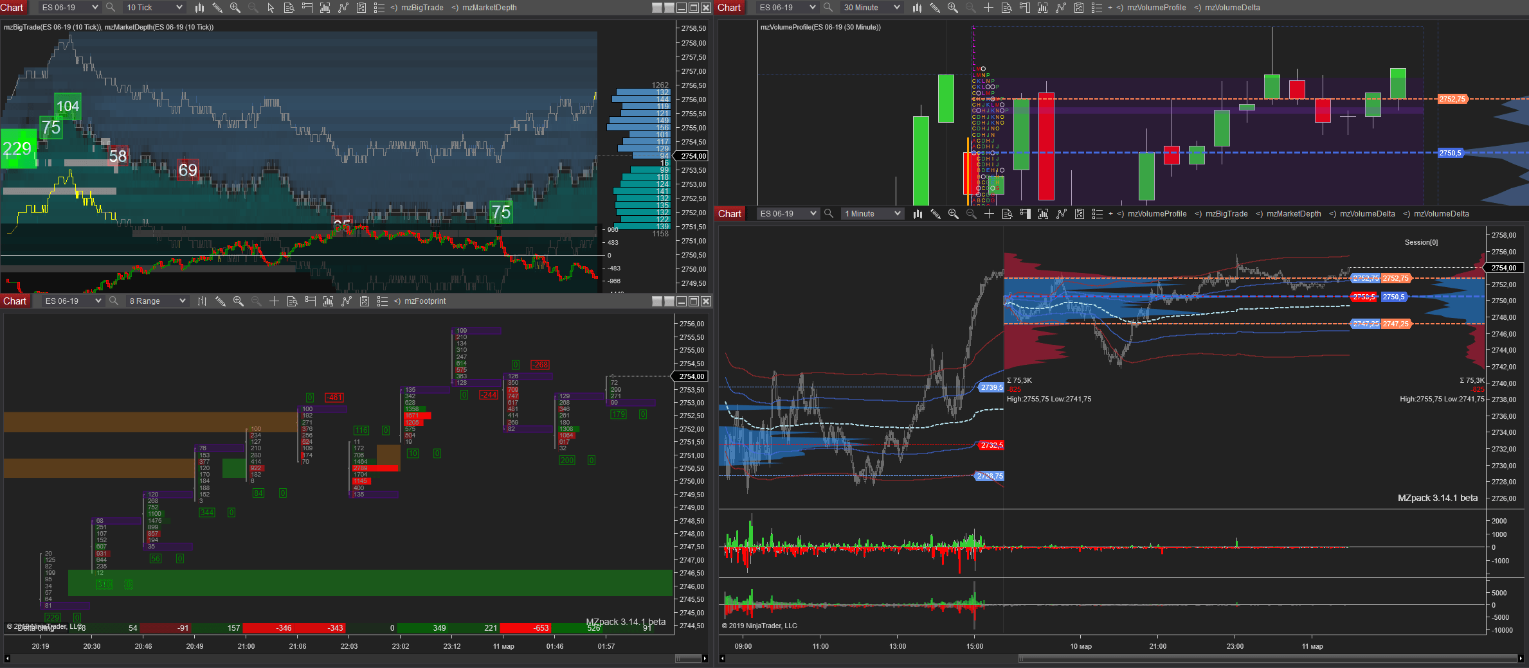
Task: Open ES 06-19 instrument dropdown in 8 Range chart
Action: coord(73,301)
